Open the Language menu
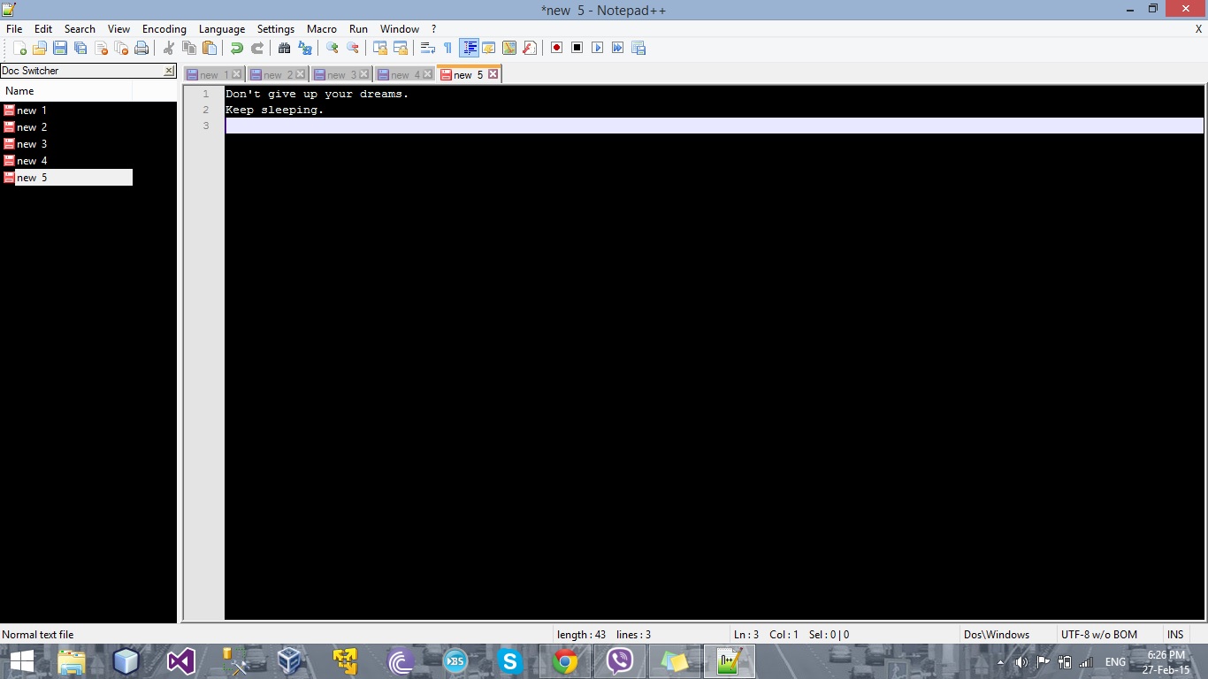The height and width of the screenshot is (679, 1208). (222, 29)
